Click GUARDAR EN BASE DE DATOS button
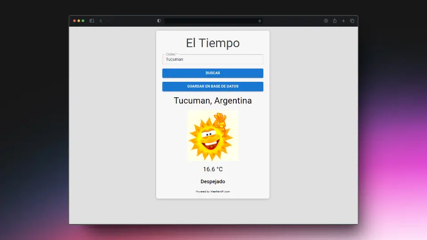Viewport: 427px width, 240px height. 213,87
